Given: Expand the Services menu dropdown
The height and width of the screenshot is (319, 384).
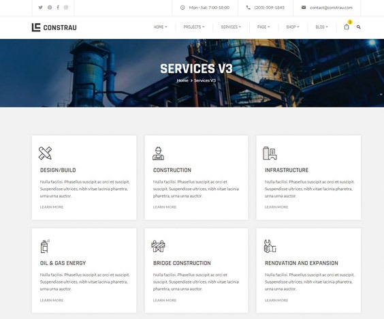Looking at the screenshot, I should tap(231, 27).
